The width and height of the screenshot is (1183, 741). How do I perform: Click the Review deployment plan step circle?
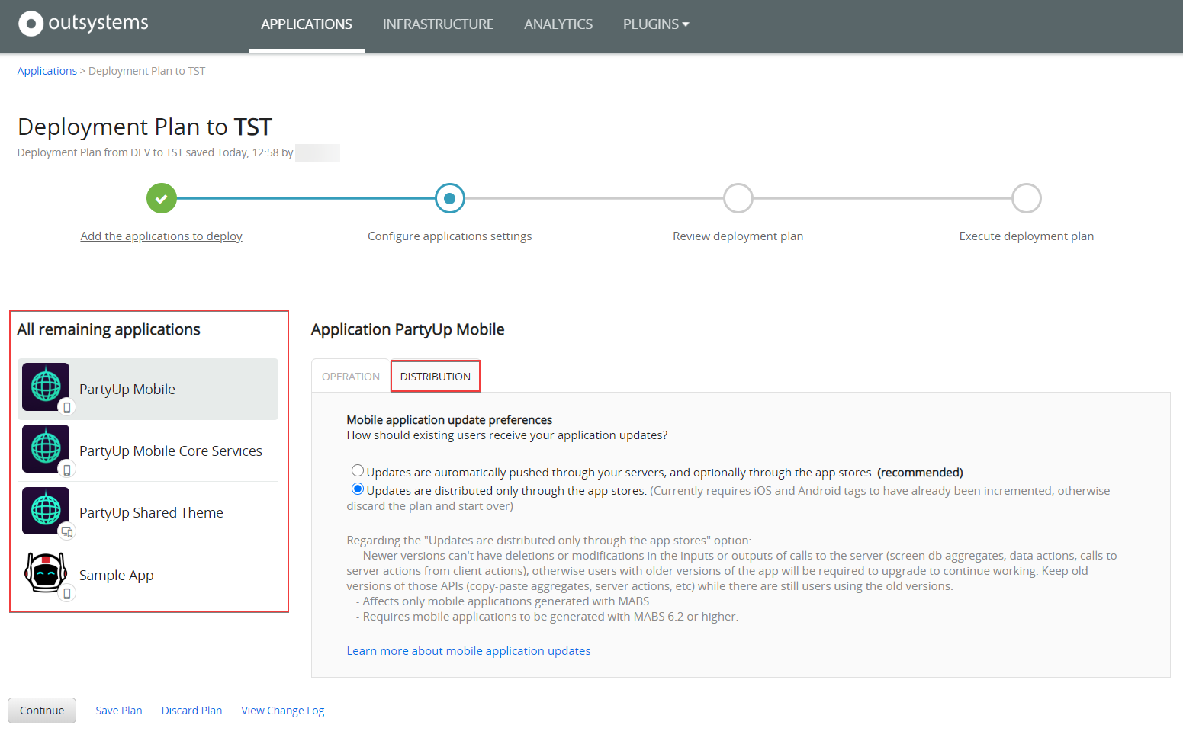[738, 198]
